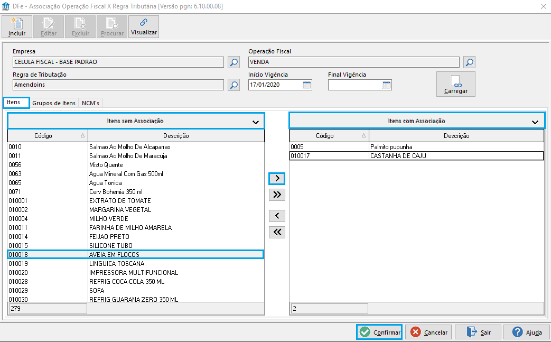The width and height of the screenshot is (551, 342).
Task: Select the MILHO VERDE row
Action: point(136,219)
